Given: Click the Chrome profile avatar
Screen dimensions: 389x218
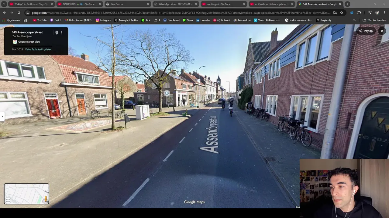Looking at the screenshot, I should tap(377, 13).
